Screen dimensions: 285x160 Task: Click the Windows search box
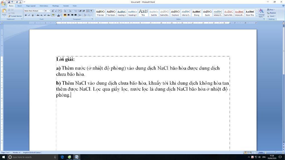point(33,157)
